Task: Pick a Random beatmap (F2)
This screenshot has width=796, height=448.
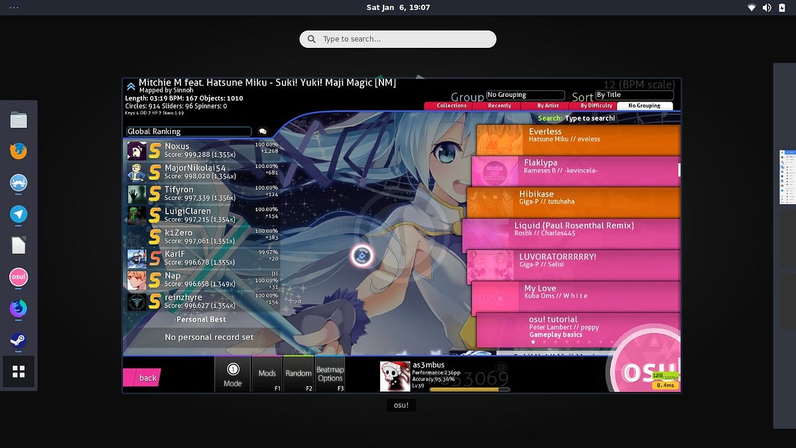Action: coord(298,374)
